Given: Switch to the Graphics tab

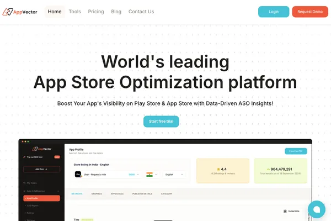Looking at the screenshot, I should (97, 194).
